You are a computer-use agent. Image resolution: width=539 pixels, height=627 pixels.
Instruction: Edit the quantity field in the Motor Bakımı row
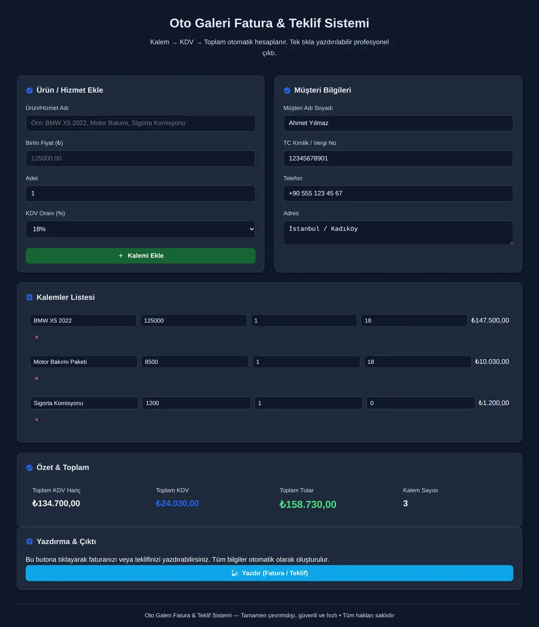[306, 362]
